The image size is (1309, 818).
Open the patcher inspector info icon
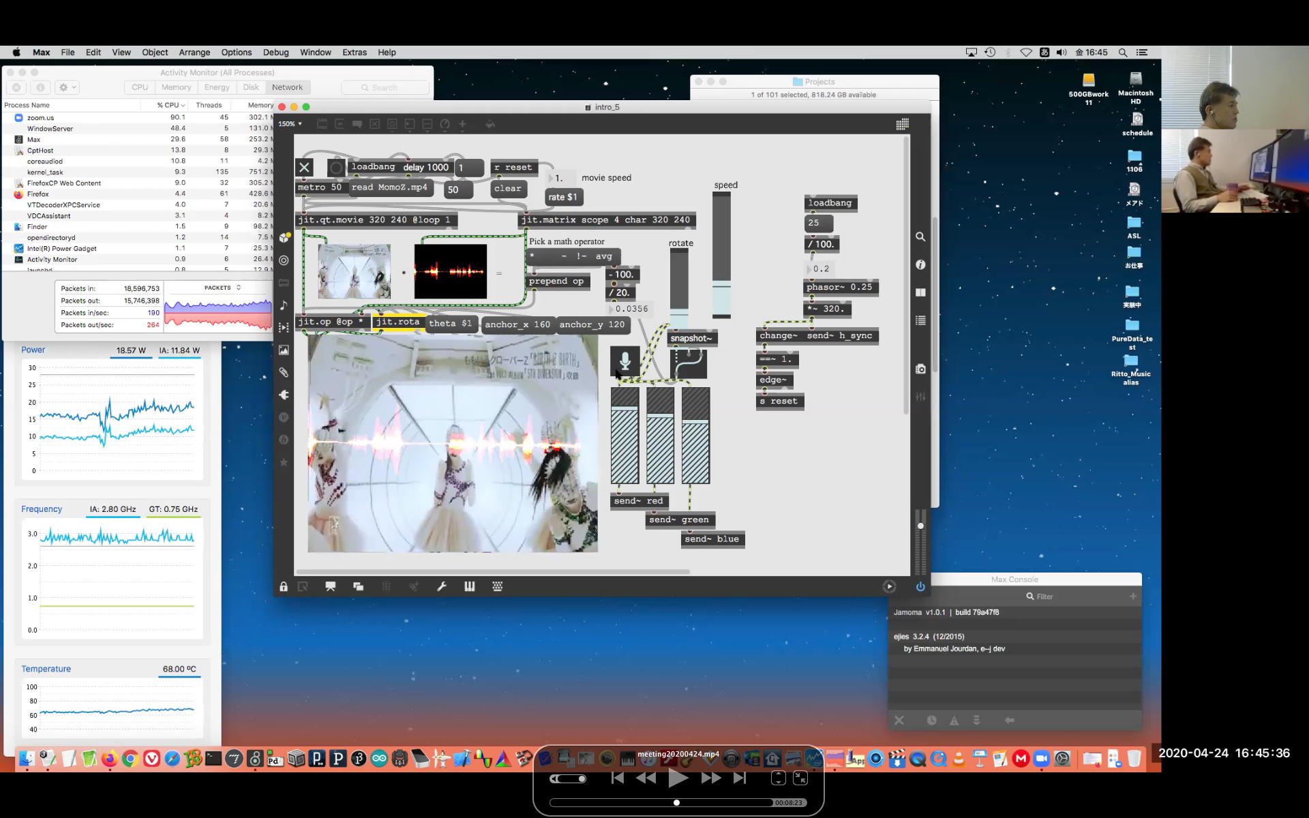click(920, 264)
